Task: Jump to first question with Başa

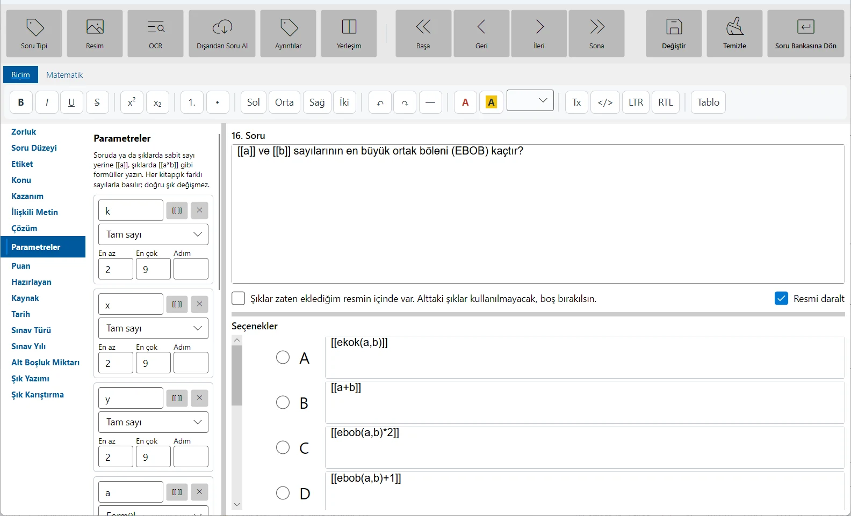Action: point(423,33)
